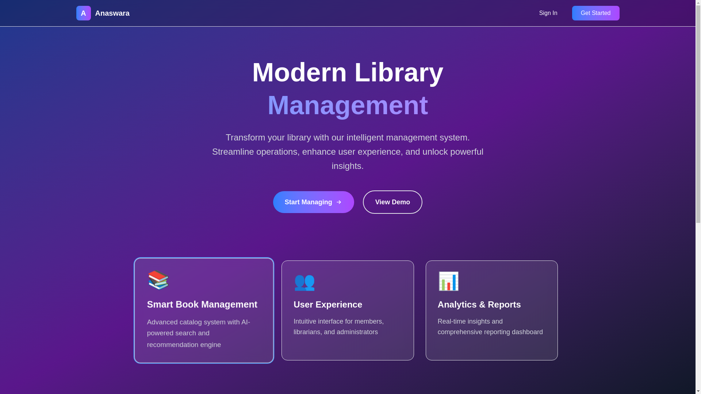
Task: Select the Analytics & Reports card heading
Action: pyautogui.click(x=479, y=305)
